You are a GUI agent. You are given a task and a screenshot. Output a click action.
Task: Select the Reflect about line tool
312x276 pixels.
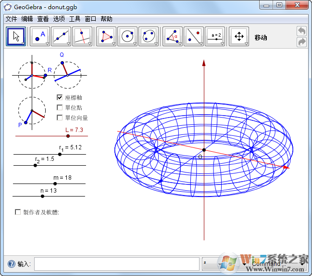[x=194, y=37]
